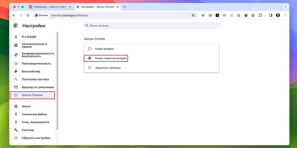Open a new tab with the plus button
Screen dimensions: 297x148
(124, 7)
